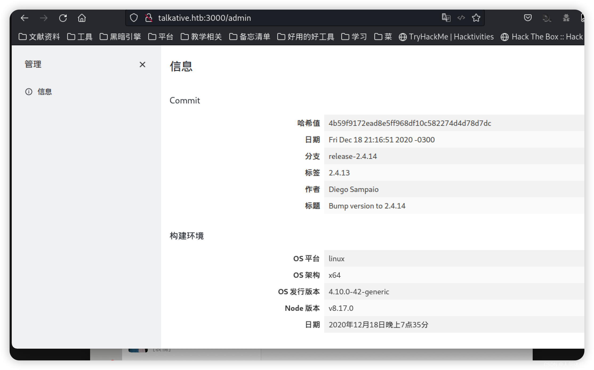Open the Hack The Box bookmark
The image size is (594, 370).
click(x=542, y=37)
